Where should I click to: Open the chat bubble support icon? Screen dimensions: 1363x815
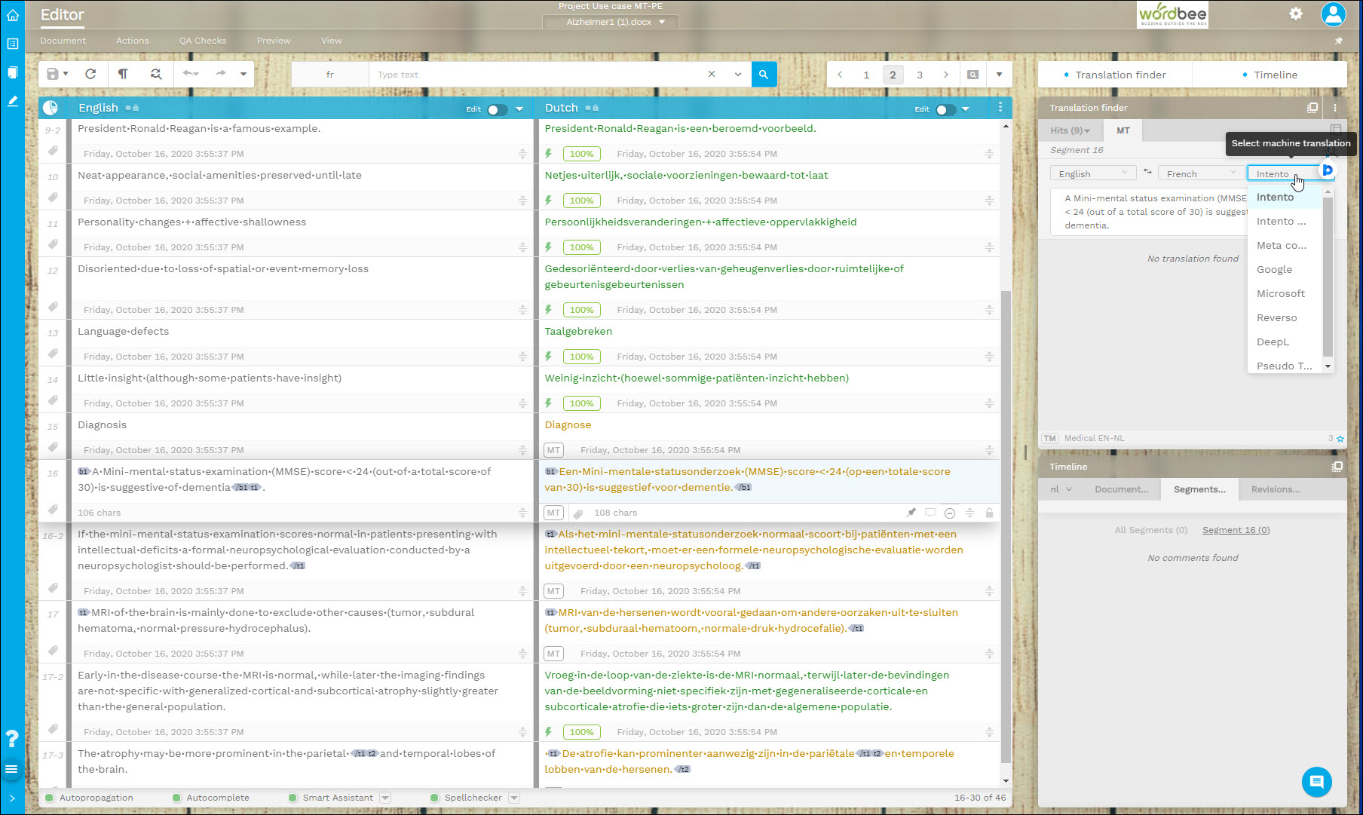click(1316, 782)
